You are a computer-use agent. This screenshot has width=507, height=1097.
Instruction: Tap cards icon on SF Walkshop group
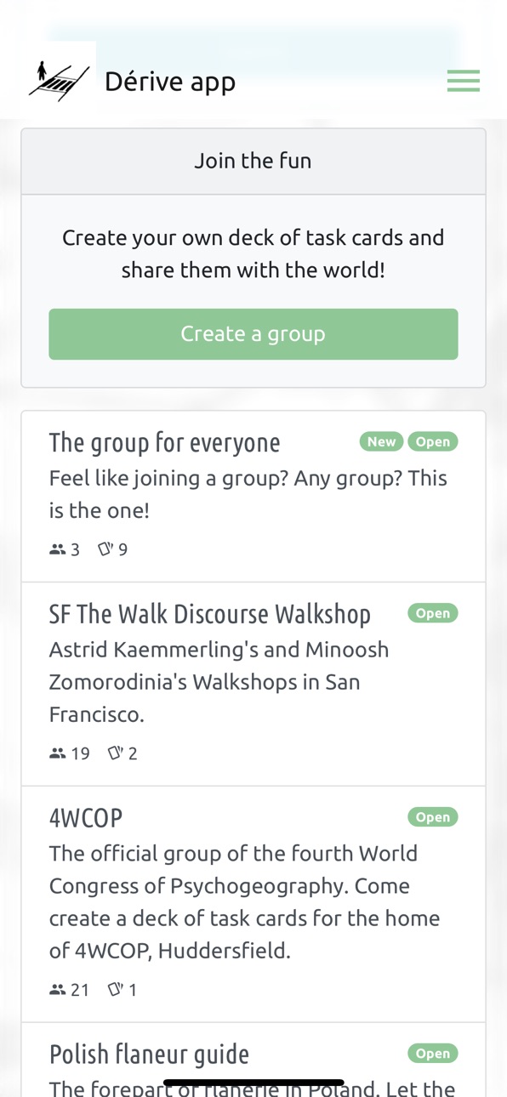point(116,753)
